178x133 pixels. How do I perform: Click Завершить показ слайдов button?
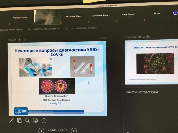point(81,29)
